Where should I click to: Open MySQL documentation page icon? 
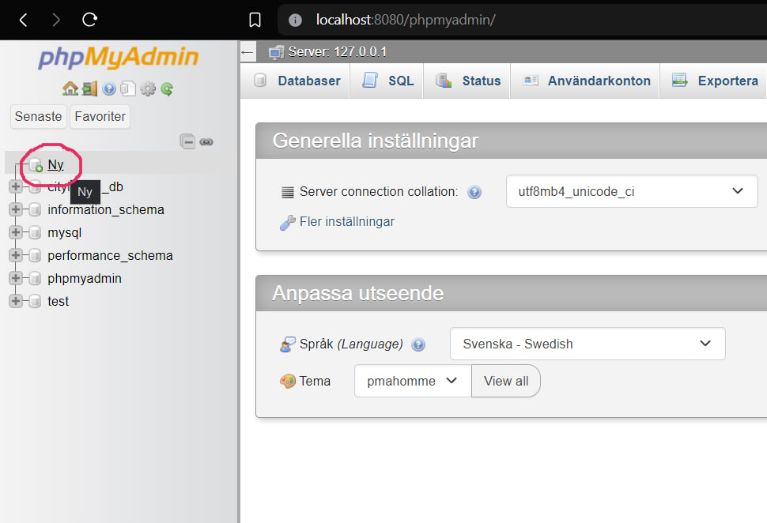[127, 88]
